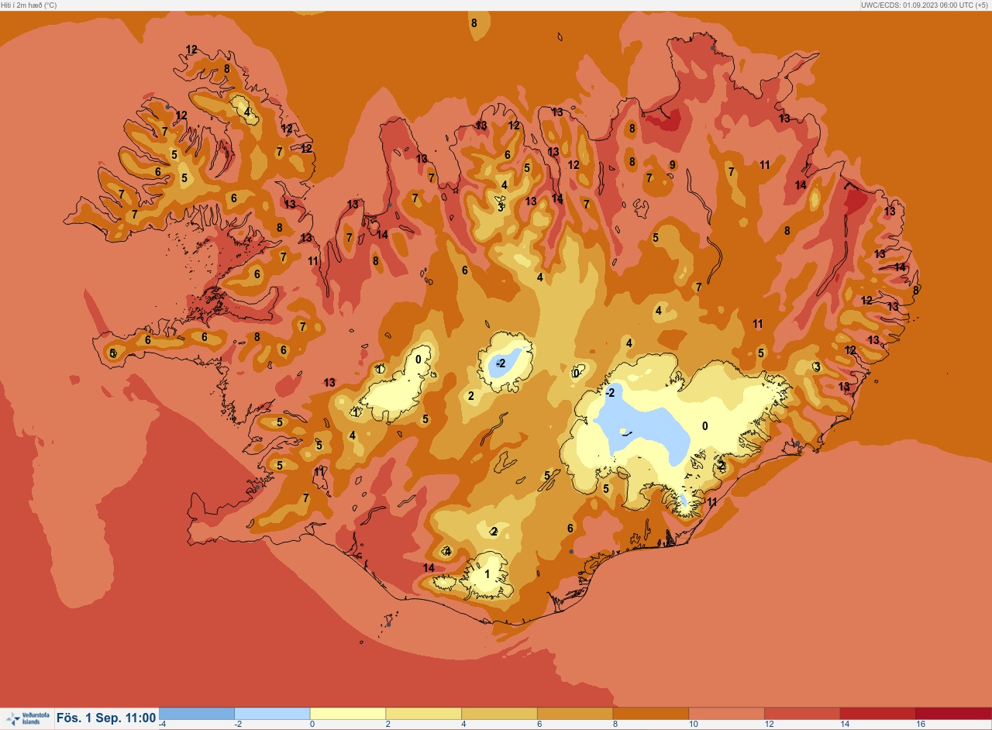The width and height of the screenshot is (992, 730).
Task: Choose the legend swatch between 4 and 6
Action: point(499,713)
